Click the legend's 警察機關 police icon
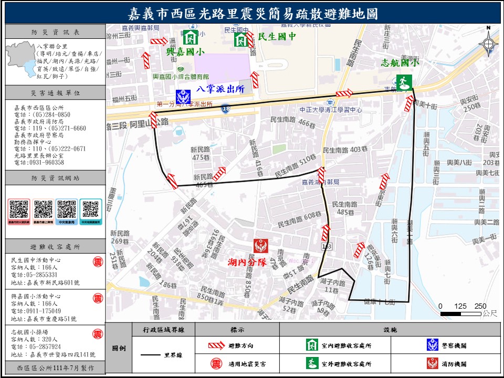This screenshot has width=504, height=378. click(x=433, y=345)
